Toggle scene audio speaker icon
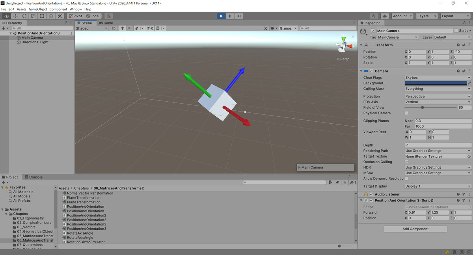Viewport: 473px width, 255px height. pos(129,28)
